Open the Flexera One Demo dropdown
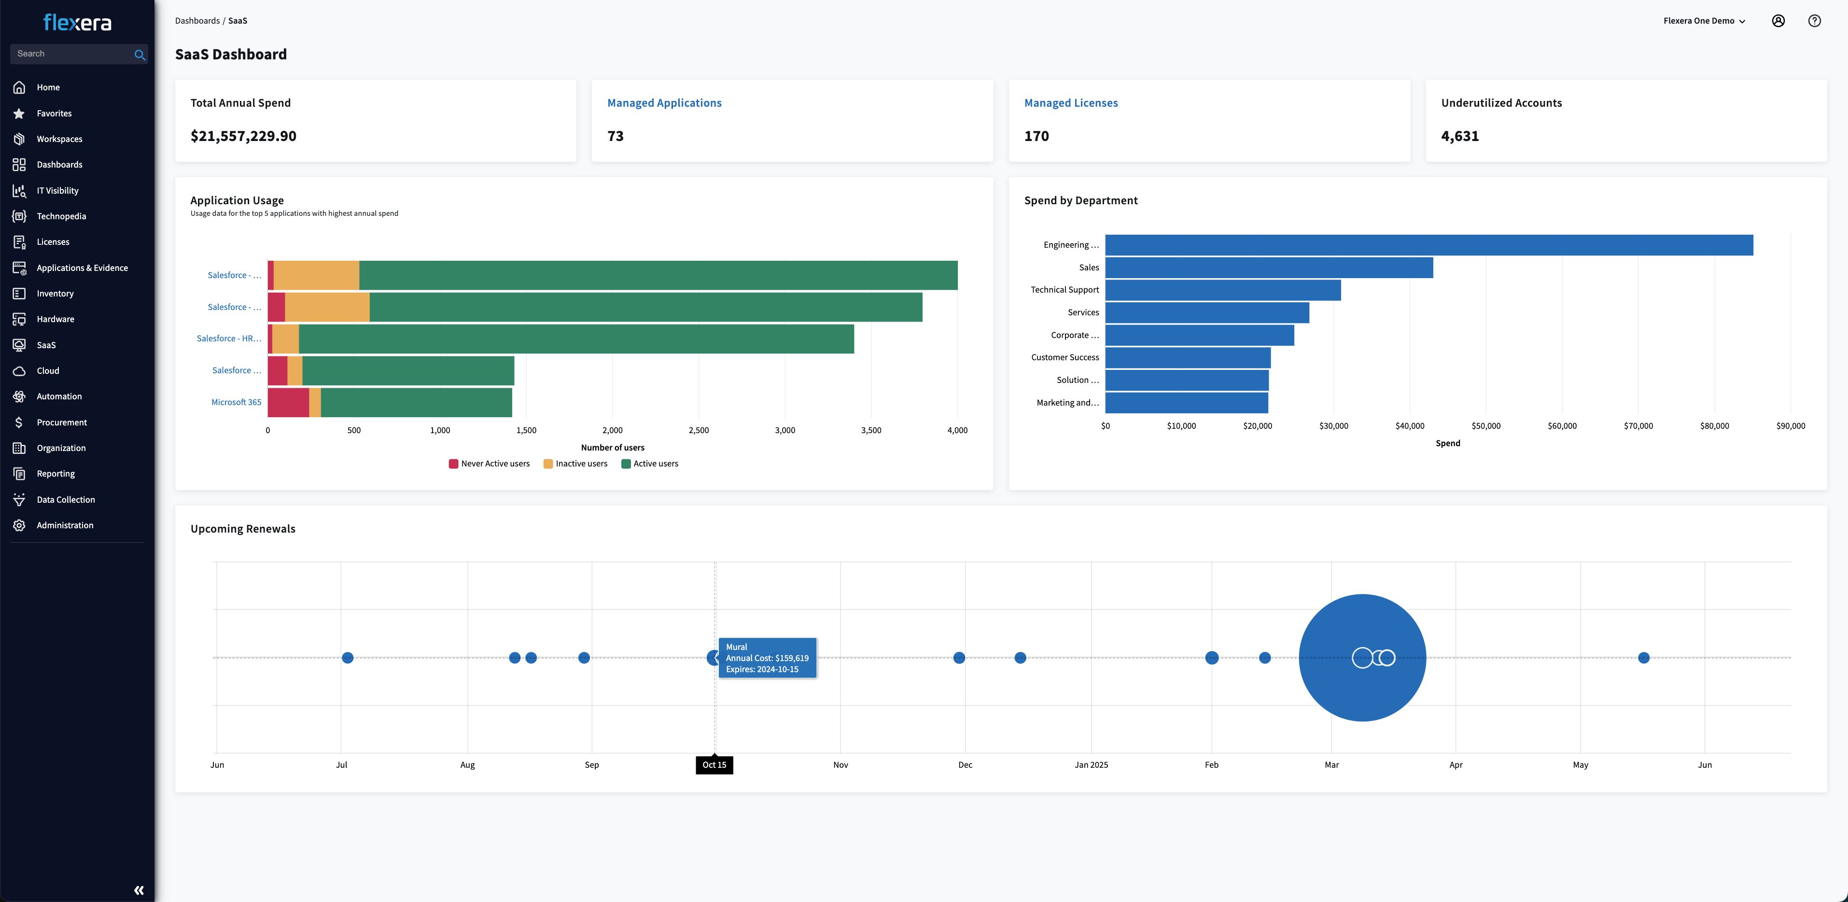 (1705, 20)
